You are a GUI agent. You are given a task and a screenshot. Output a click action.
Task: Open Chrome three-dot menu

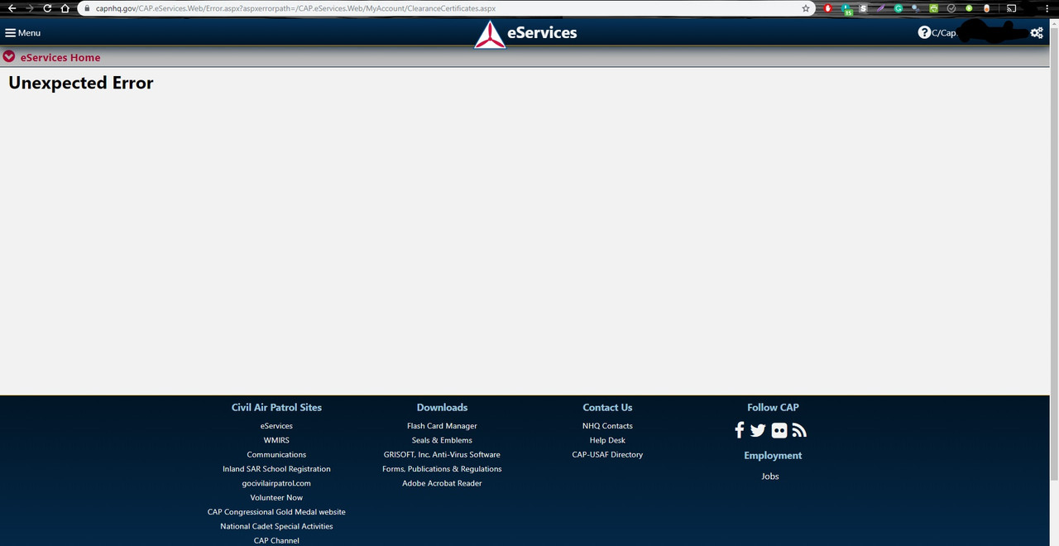(1047, 8)
